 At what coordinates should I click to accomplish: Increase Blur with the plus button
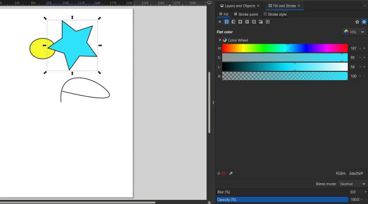[x=365, y=192]
